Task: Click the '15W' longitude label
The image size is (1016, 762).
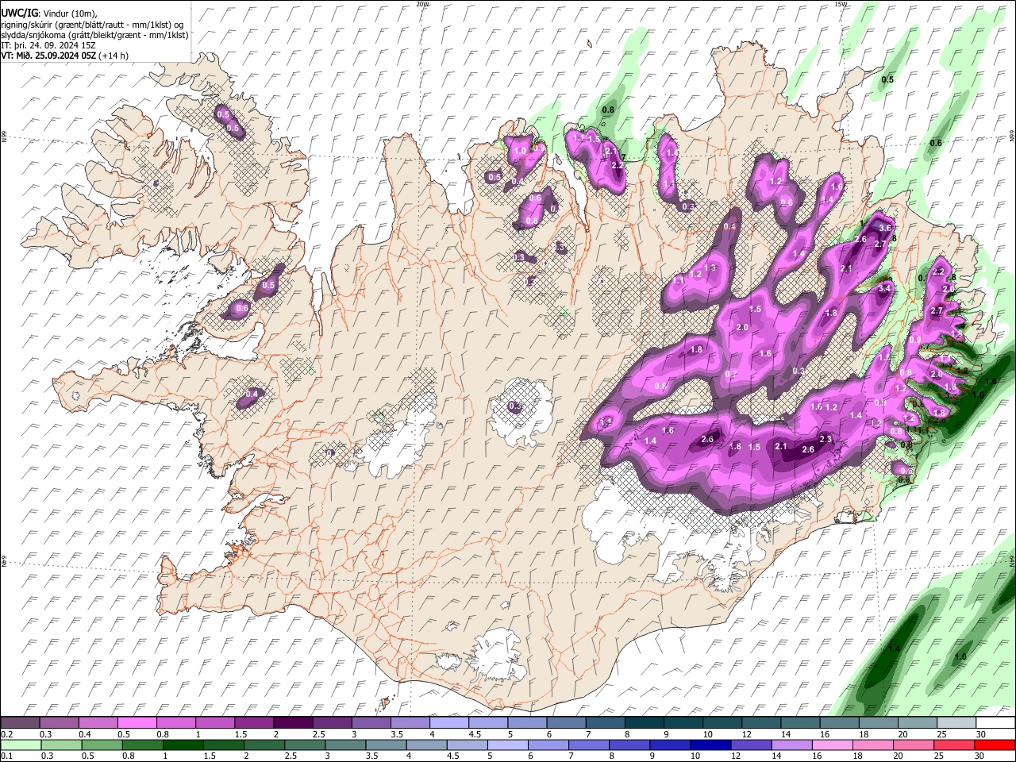Action: pyautogui.click(x=841, y=4)
